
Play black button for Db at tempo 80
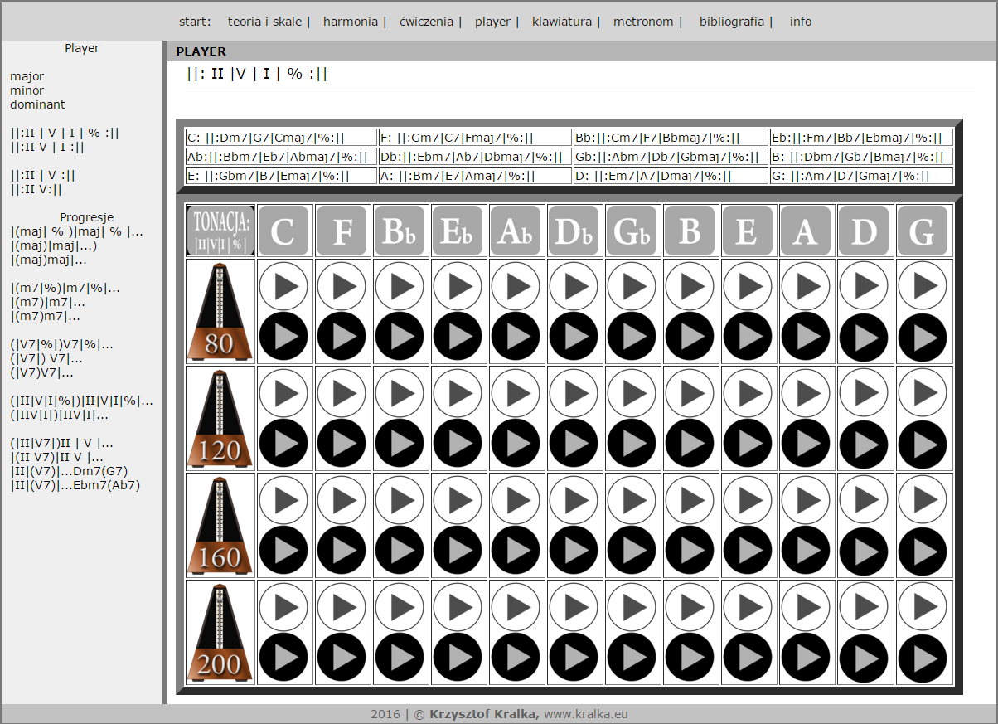[574, 337]
